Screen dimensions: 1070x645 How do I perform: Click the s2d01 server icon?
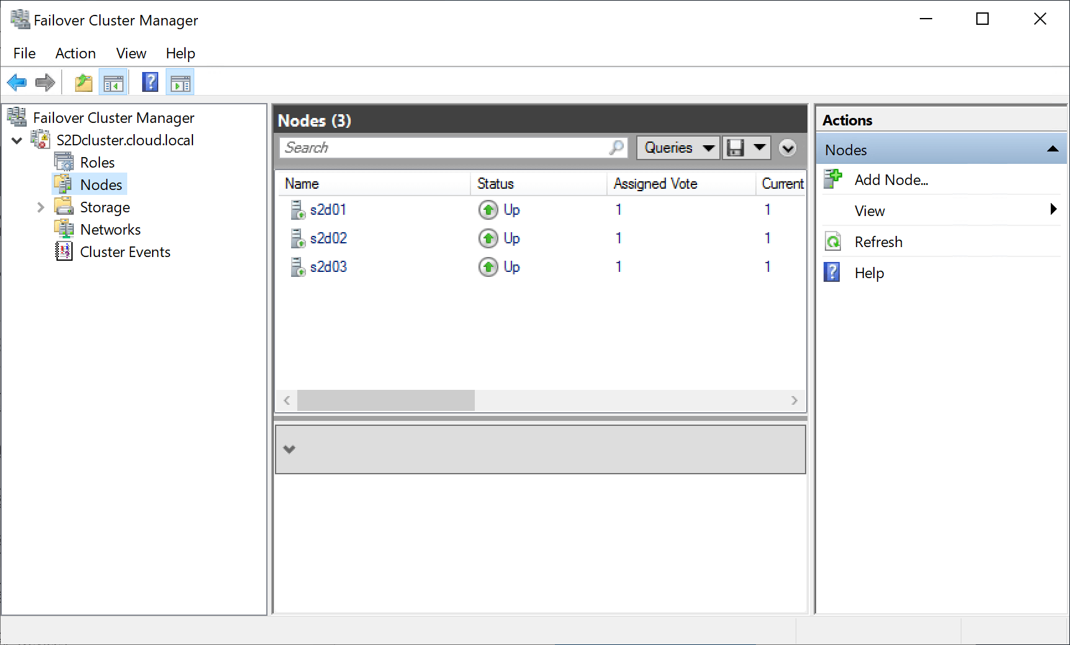coord(298,210)
